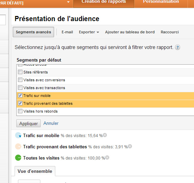Expand the Exporter dropdown

pyautogui.click(x=89, y=32)
